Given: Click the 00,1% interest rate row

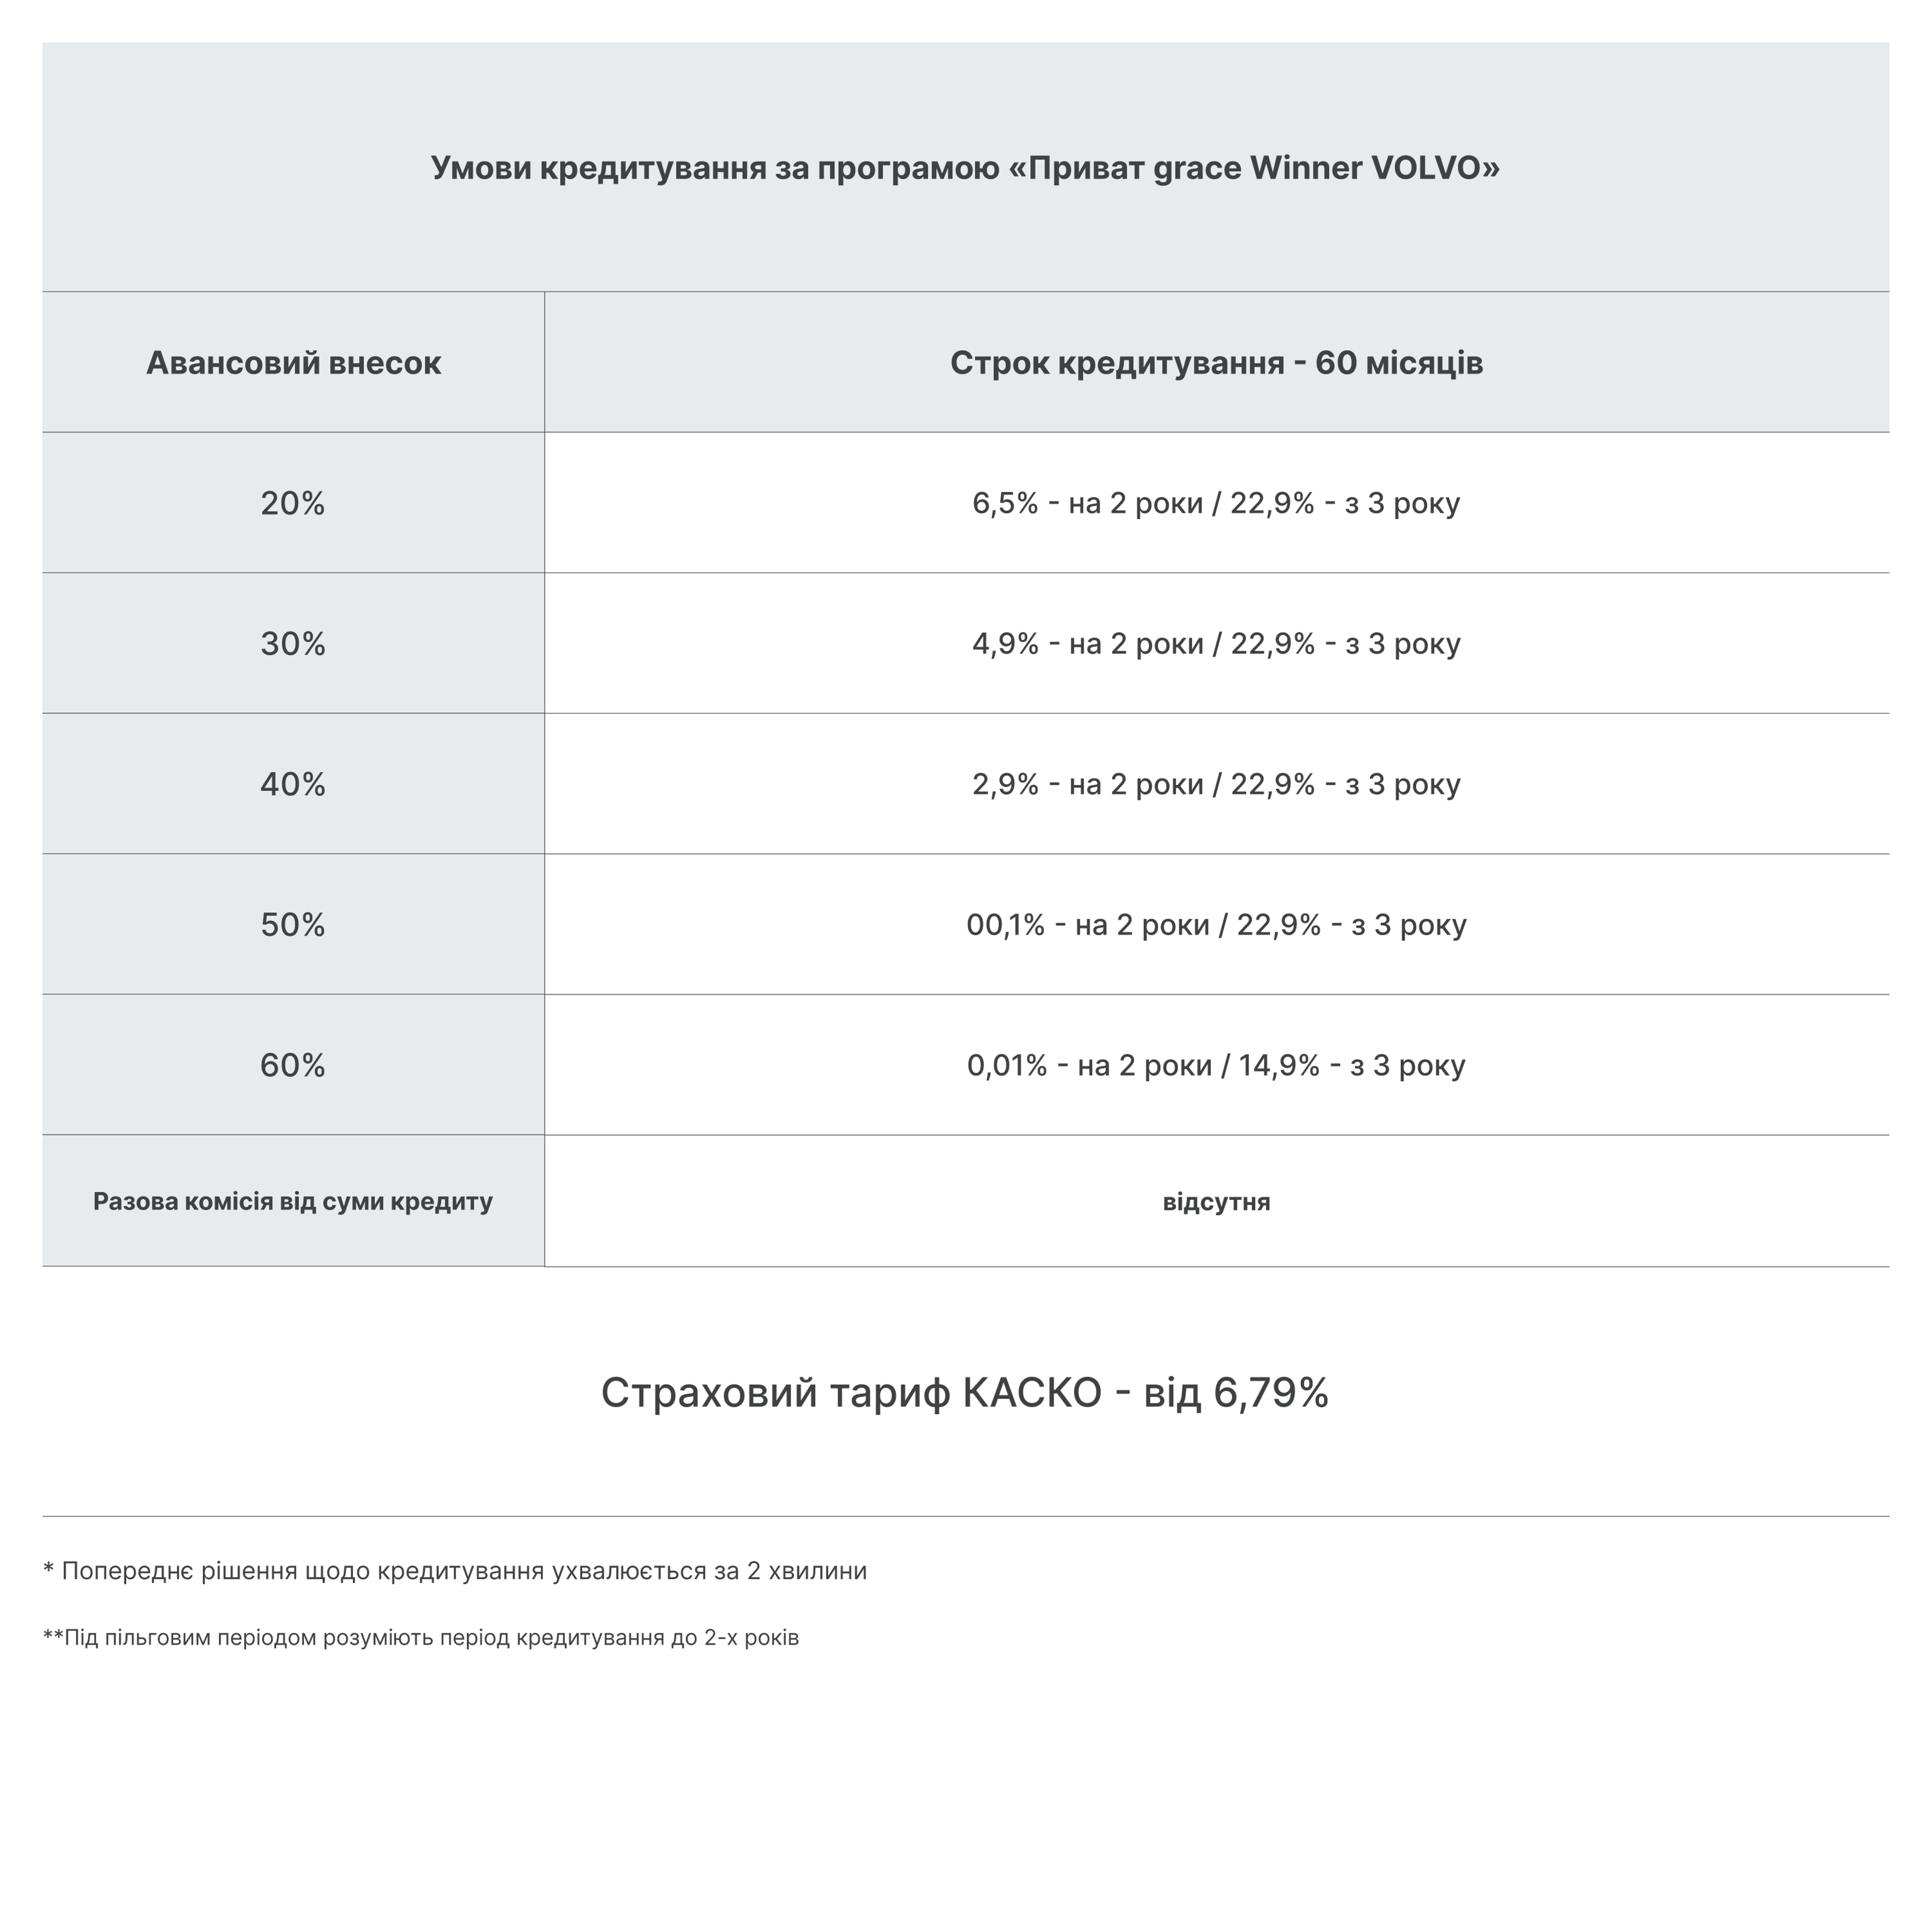Looking at the screenshot, I should tap(1216, 924).
